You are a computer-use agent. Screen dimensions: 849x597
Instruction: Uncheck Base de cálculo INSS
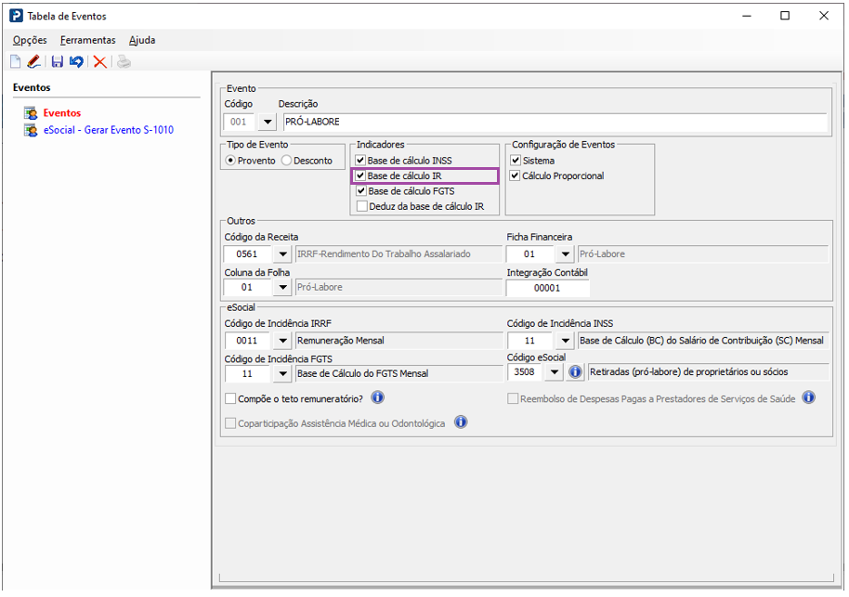361,161
